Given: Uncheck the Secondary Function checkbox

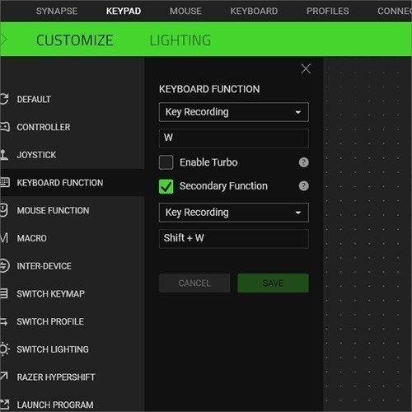Looking at the screenshot, I should [166, 186].
